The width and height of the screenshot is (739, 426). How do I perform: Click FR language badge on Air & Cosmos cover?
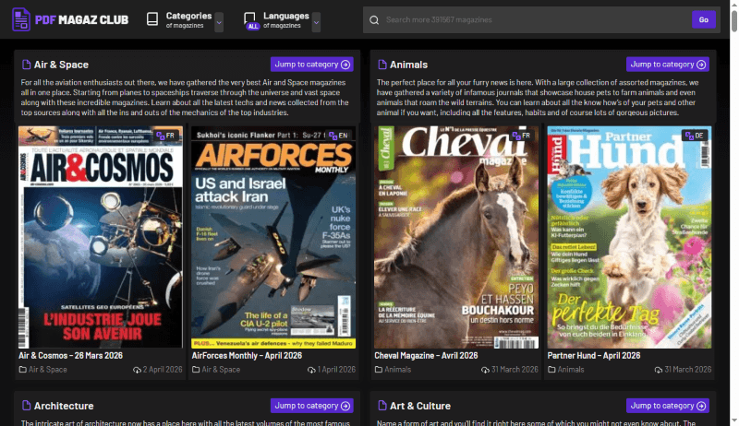click(x=166, y=136)
